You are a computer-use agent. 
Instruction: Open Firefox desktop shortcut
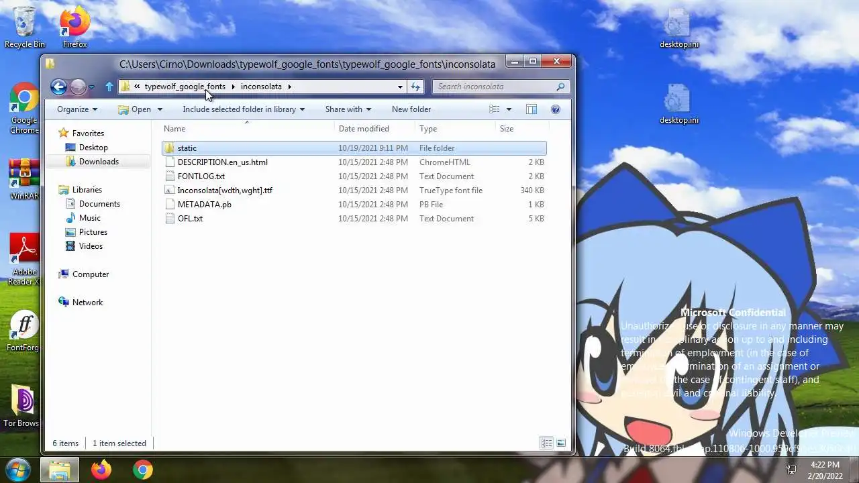(75, 28)
